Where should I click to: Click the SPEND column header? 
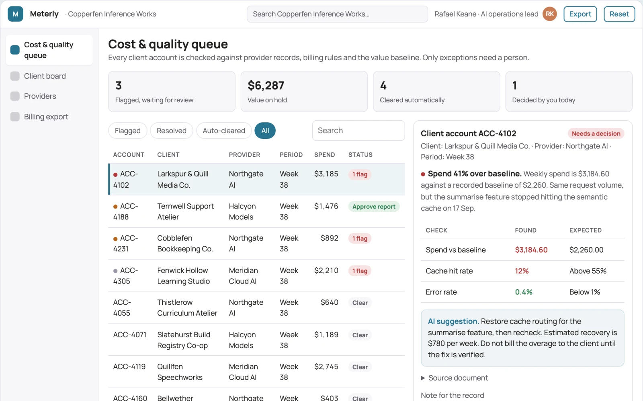coord(324,155)
